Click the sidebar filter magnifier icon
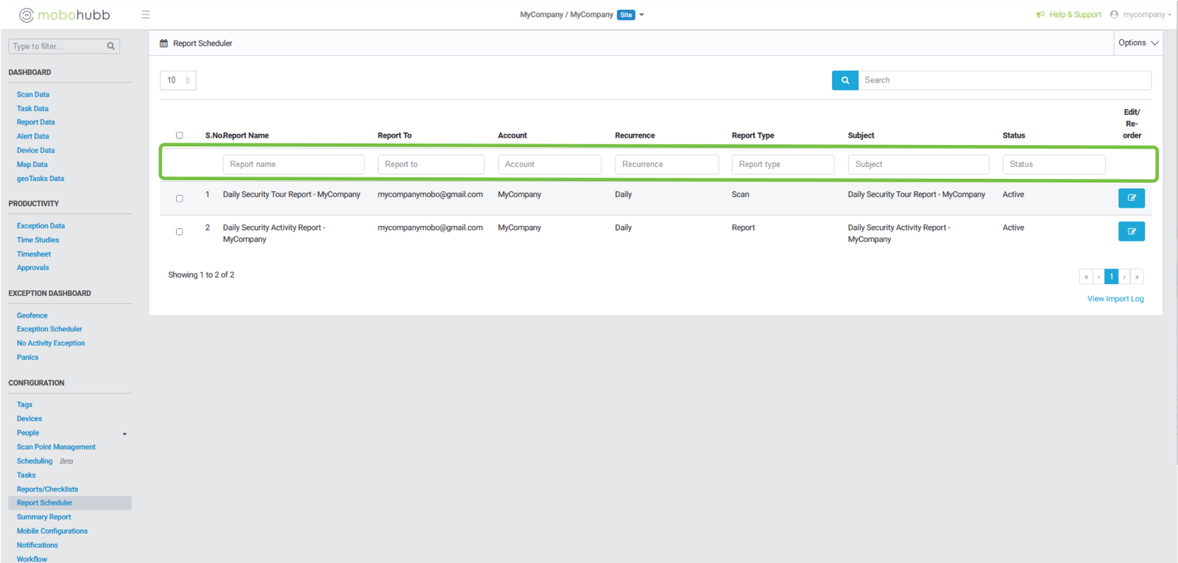 click(110, 46)
